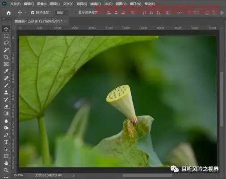Open the 图层(L) menu
The height and width of the screenshot is (179, 226).
54,4
